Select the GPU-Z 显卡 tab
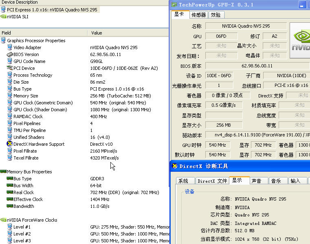The width and height of the screenshot is (310, 244). coord(180,14)
